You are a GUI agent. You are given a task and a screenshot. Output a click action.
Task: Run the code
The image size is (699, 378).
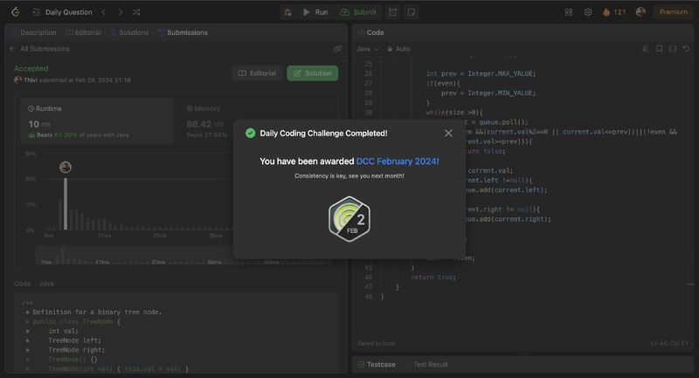pyautogui.click(x=315, y=12)
